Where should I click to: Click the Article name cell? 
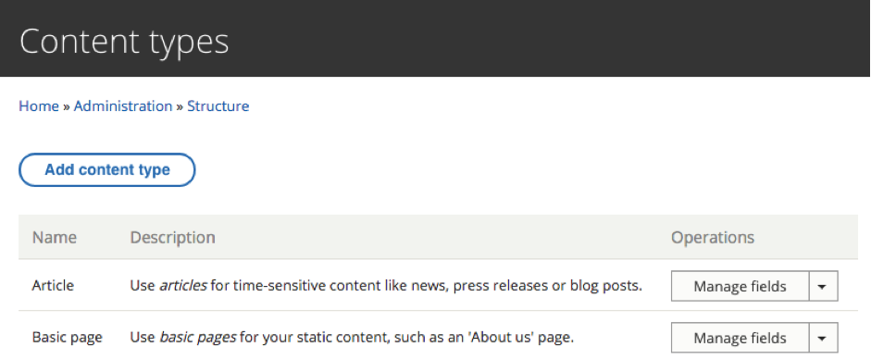pyautogui.click(x=53, y=286)
